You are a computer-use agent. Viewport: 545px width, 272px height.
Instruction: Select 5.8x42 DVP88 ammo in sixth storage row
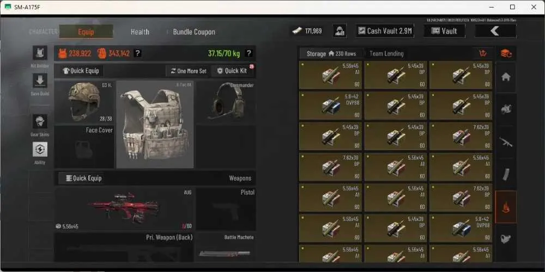click(461, 228)
